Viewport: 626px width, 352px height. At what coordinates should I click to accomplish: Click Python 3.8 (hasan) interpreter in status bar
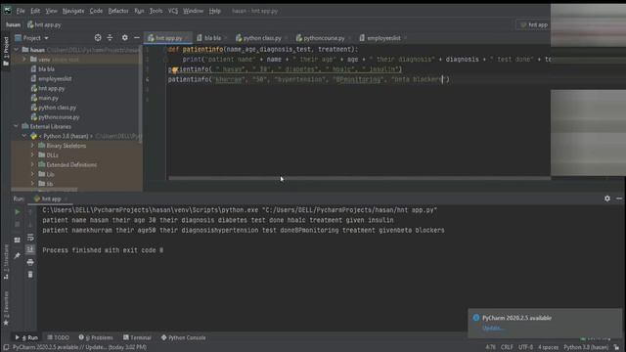click(x=586, y=347)
